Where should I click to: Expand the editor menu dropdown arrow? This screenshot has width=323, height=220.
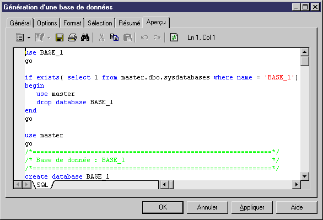(29, 37)
